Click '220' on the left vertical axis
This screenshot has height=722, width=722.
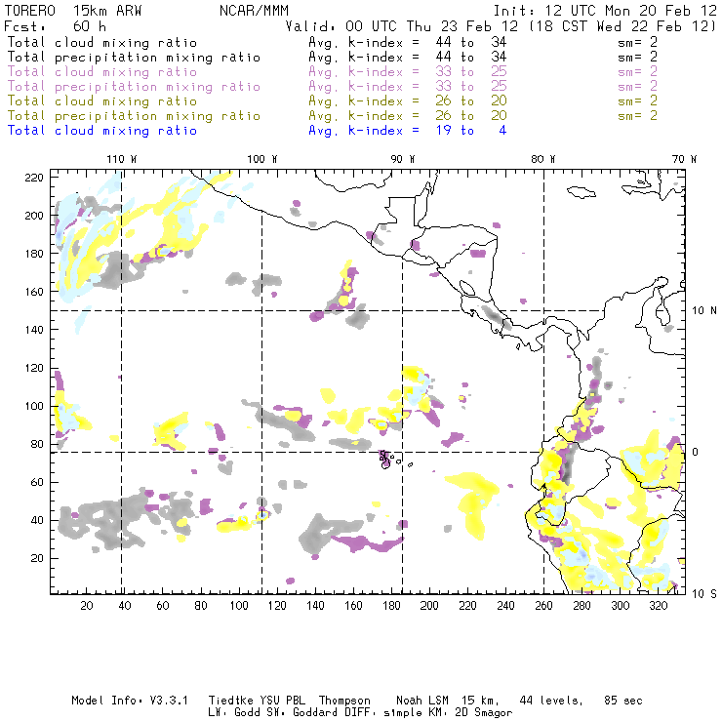(x=33, y=178)
